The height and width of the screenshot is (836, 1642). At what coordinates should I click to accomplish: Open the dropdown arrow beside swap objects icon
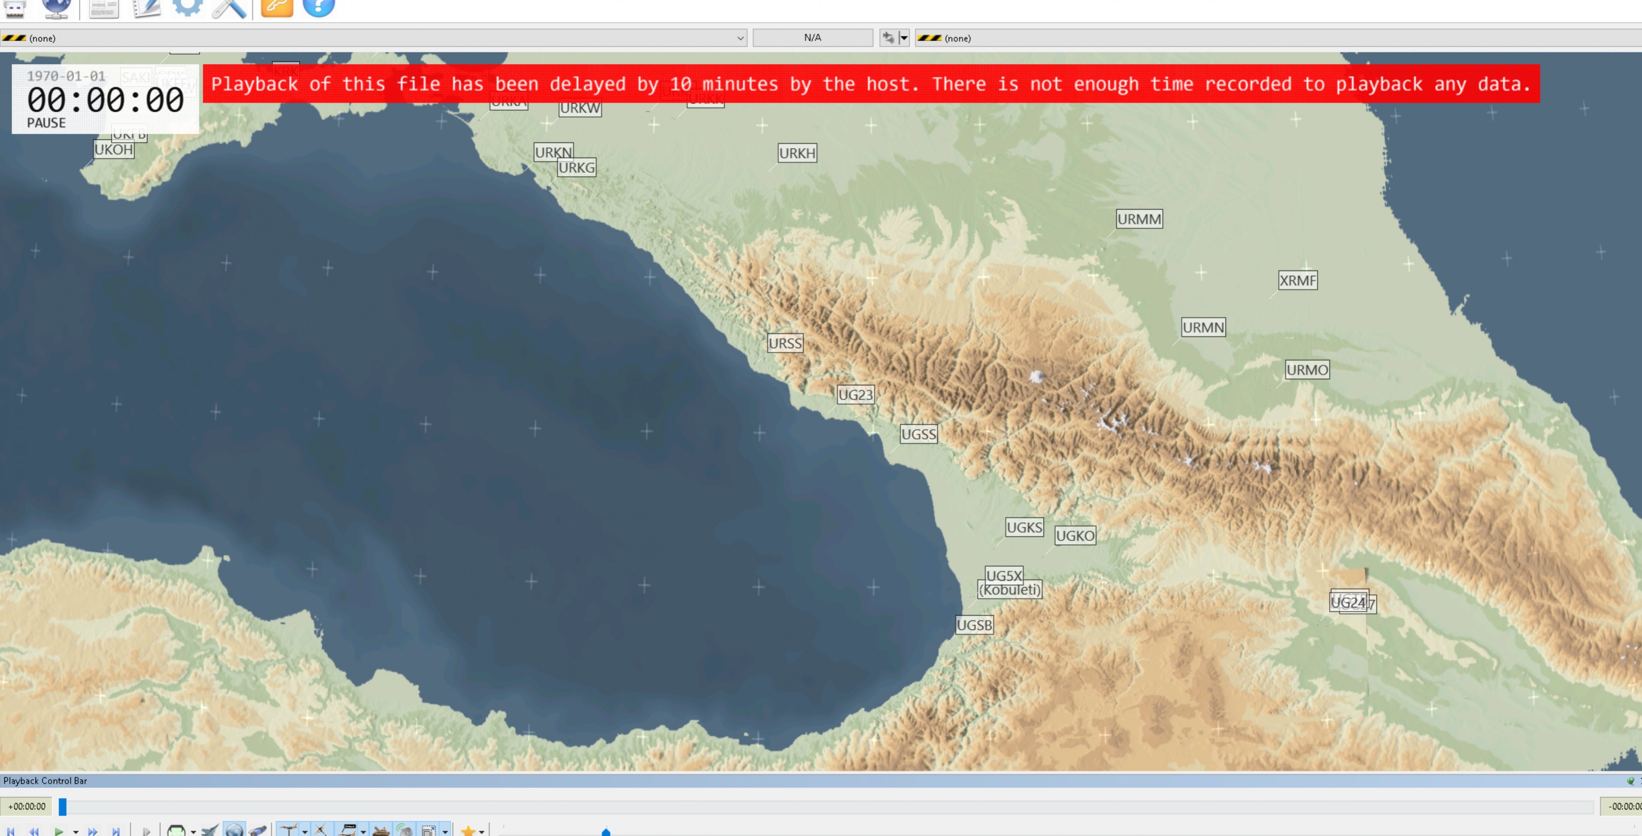point(903,38)
